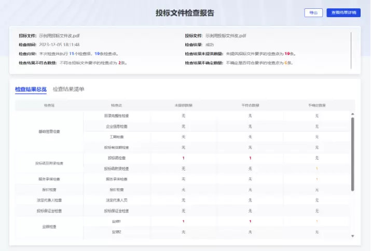The width and height of the screenshot is (371, 251).
Task: Click the orange 不确定数量 count for 服务承诺检查
Action: (317, 179)
